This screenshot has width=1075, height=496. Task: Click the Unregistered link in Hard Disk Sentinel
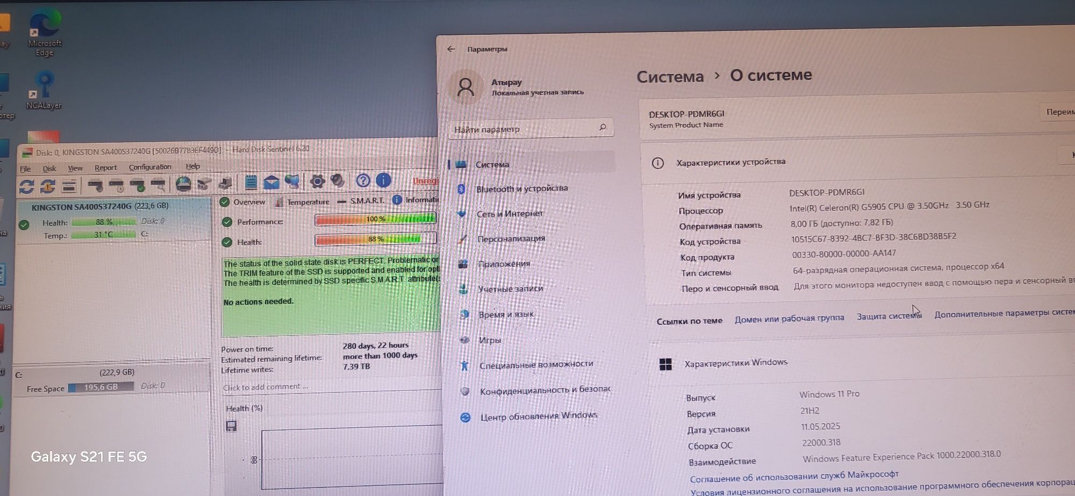coord(426,181)
